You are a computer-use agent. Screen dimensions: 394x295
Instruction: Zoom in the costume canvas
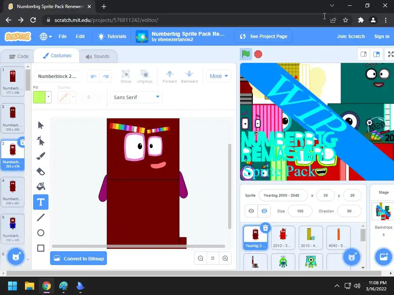(x=225, y=258)
